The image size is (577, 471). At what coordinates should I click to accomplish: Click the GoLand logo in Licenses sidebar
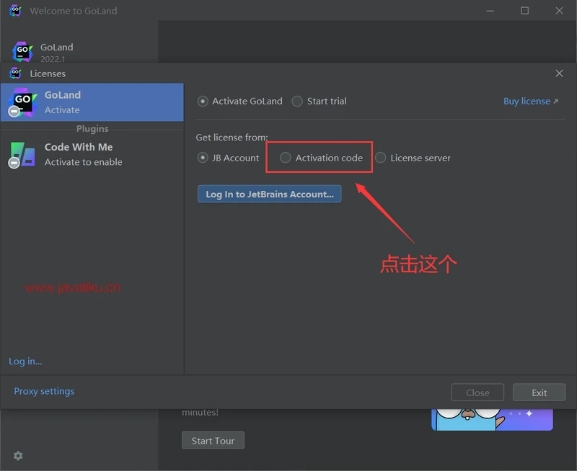(22, 102)
